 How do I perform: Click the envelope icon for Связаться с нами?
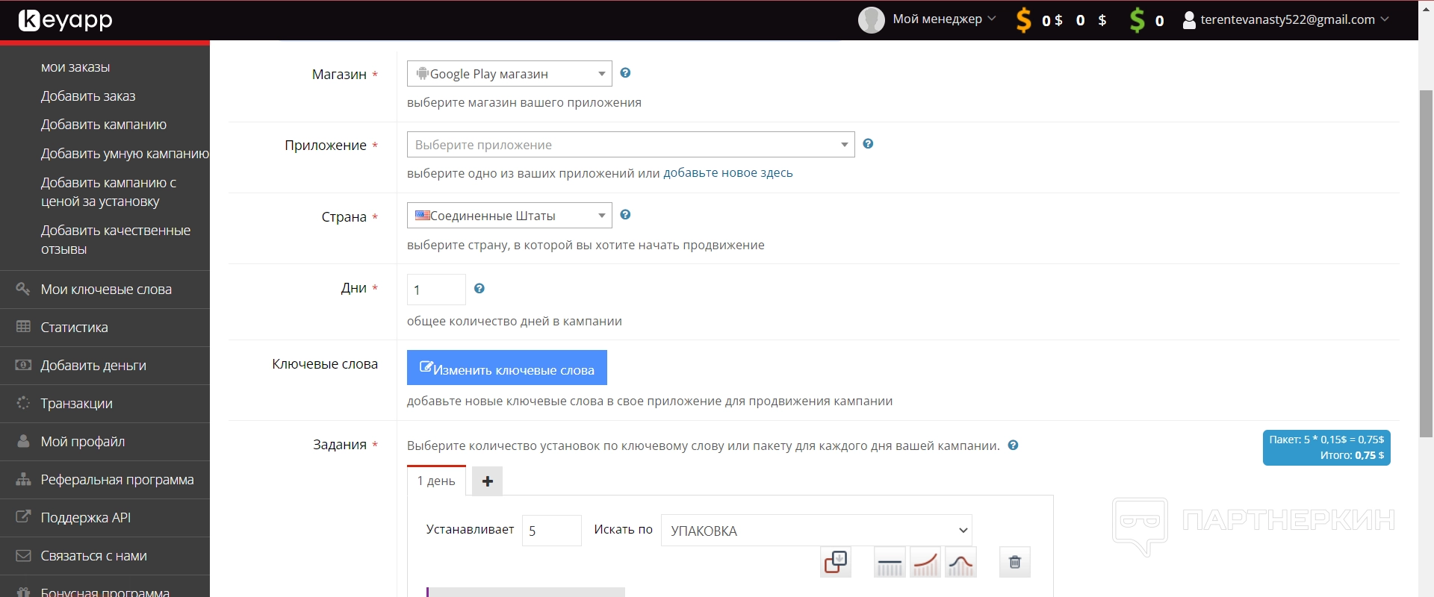click(x=23, y=555)
